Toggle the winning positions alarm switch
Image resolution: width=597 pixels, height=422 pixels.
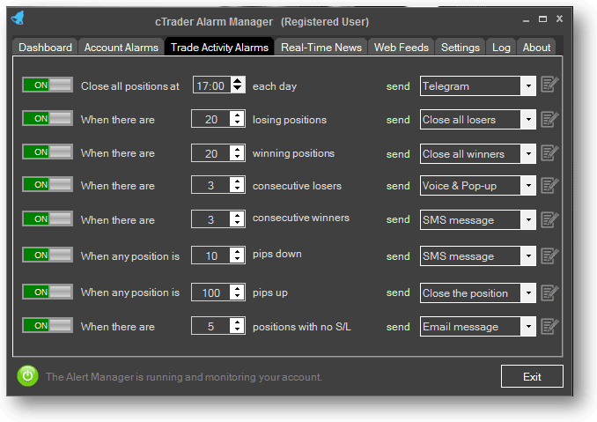(x=48, y=152)
